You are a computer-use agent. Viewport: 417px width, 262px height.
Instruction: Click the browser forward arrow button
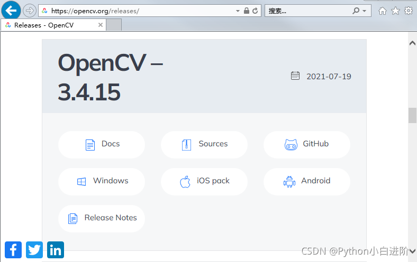(x=29, y=11)
